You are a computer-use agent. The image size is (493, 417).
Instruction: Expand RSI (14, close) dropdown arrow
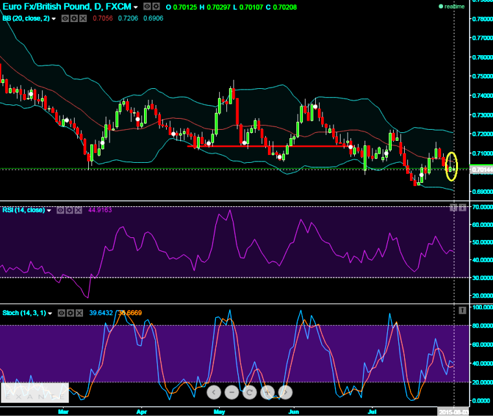pyautogui.click(x=49, y=211)
